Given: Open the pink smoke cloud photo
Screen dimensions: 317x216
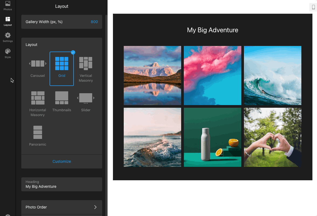Looking at the screenshot, I should (x=212, y=75).
